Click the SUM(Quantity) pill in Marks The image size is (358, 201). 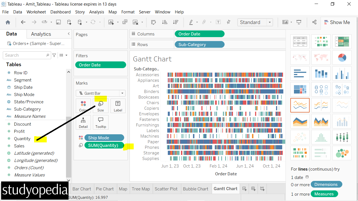104,145
